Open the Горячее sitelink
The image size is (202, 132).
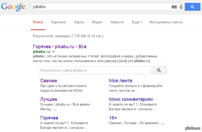point(49,118)
